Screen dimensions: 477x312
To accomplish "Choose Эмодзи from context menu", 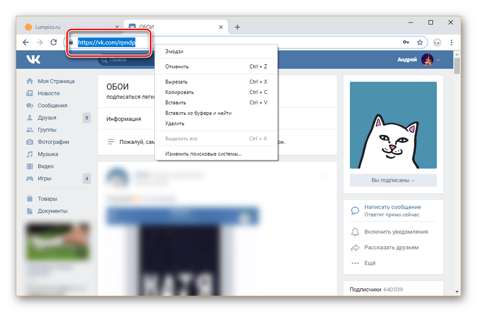I will [x=216, y=51].
